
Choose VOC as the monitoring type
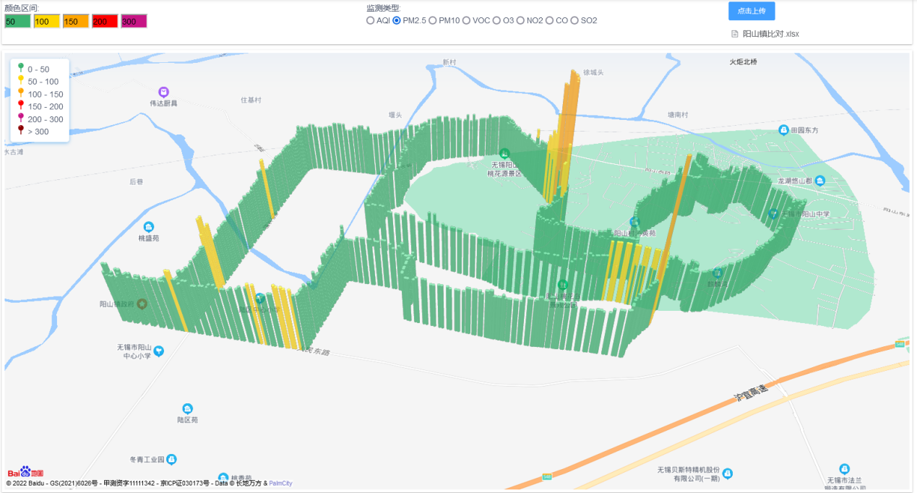(x=467, y=20)
